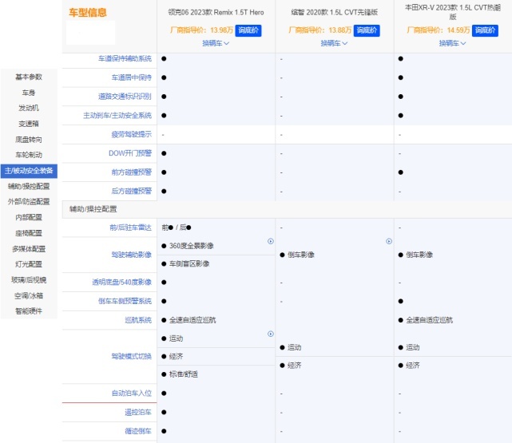
Task: Click 询底价 button for 领克06 2023款
Action: (248, 30)
